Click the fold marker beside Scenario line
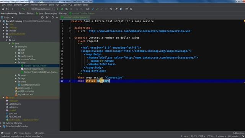 (x=70, y=38)
